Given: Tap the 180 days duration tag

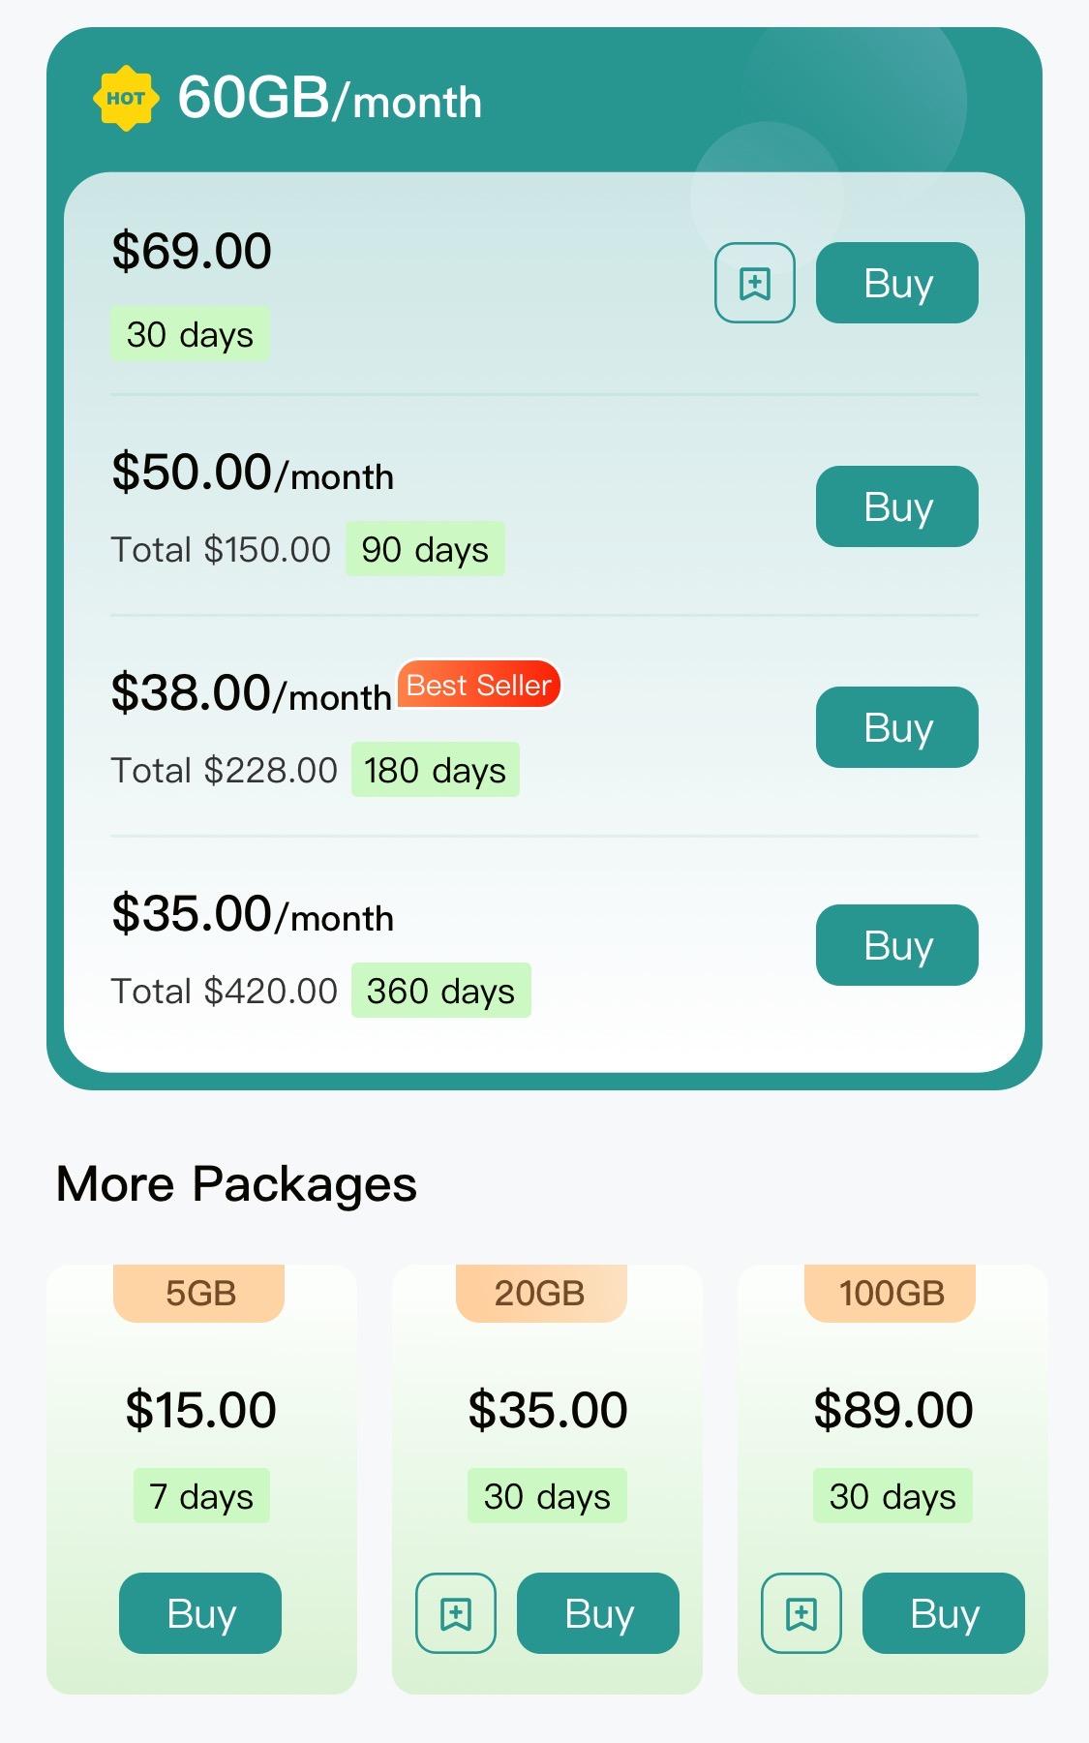Looking at the screenshot, I should tap(435, 771).
